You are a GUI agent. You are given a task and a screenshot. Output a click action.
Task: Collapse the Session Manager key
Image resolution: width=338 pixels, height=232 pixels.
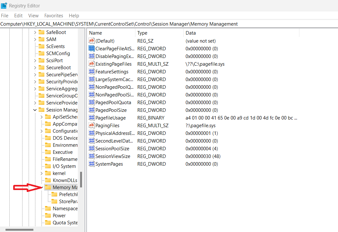coord(35,110)
